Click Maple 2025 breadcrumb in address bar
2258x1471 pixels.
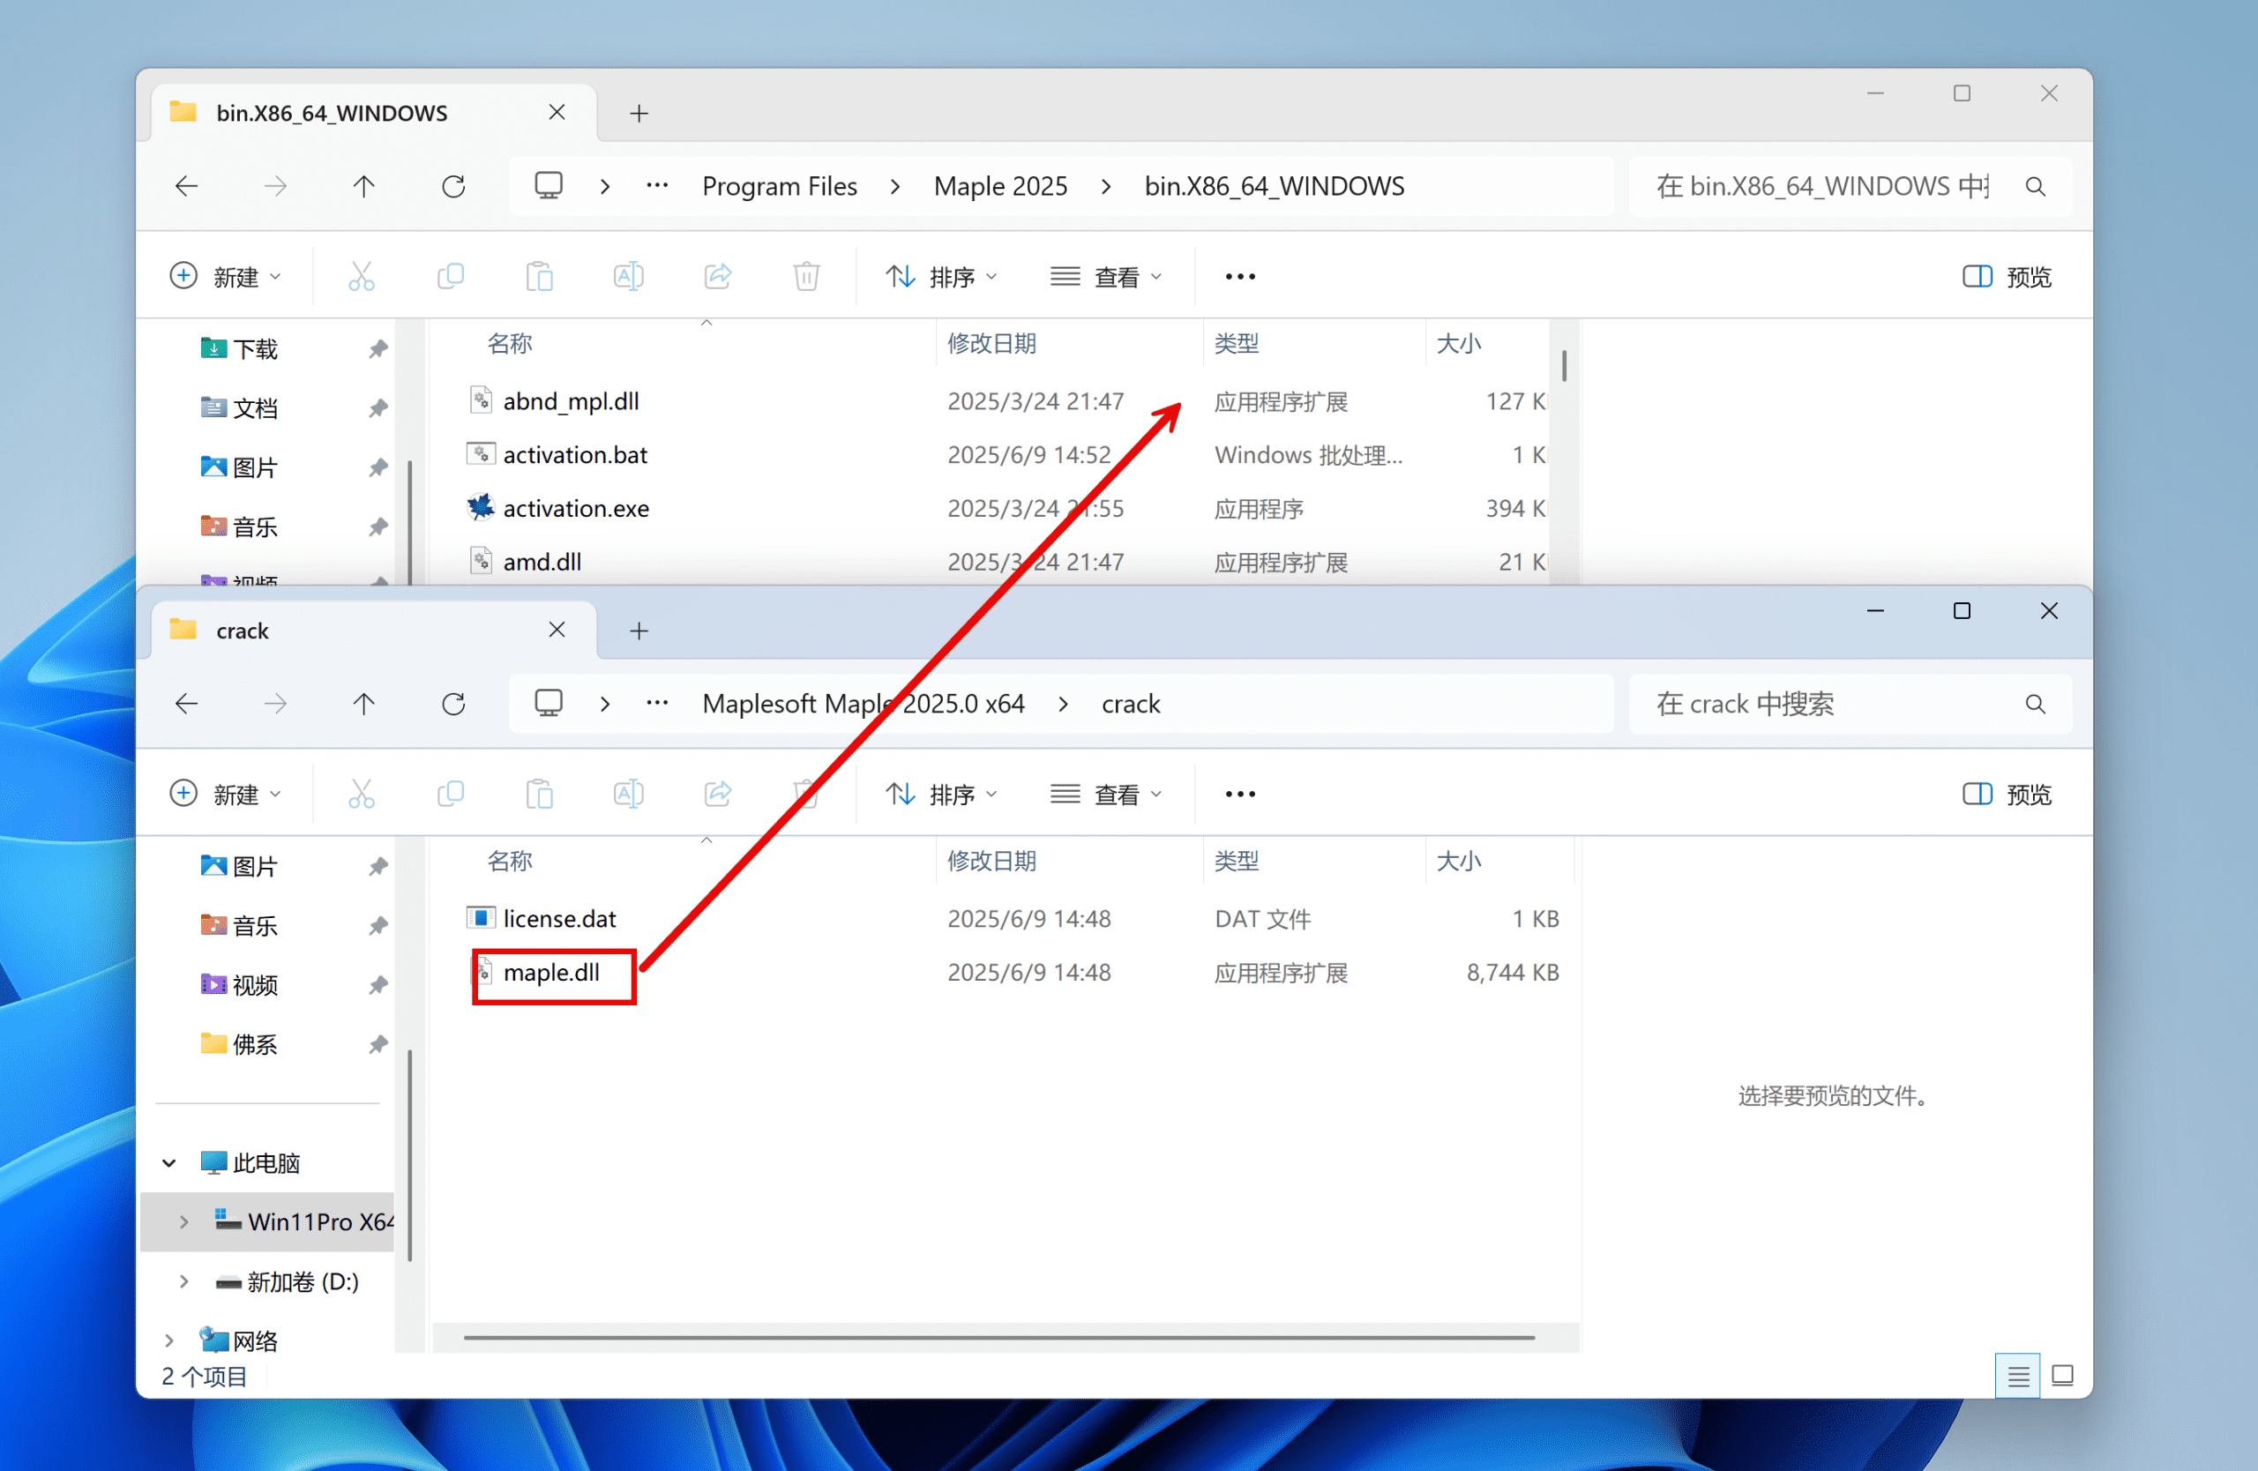(1000, 186)
